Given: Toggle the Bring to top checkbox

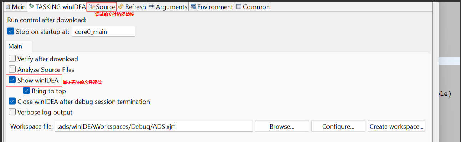Looking at the screenshot, I should (26, 91).
